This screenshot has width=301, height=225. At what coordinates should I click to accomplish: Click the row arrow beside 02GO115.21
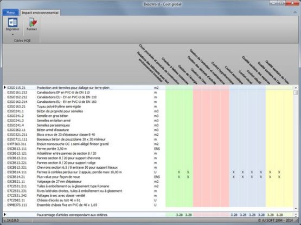click(4, 88)
